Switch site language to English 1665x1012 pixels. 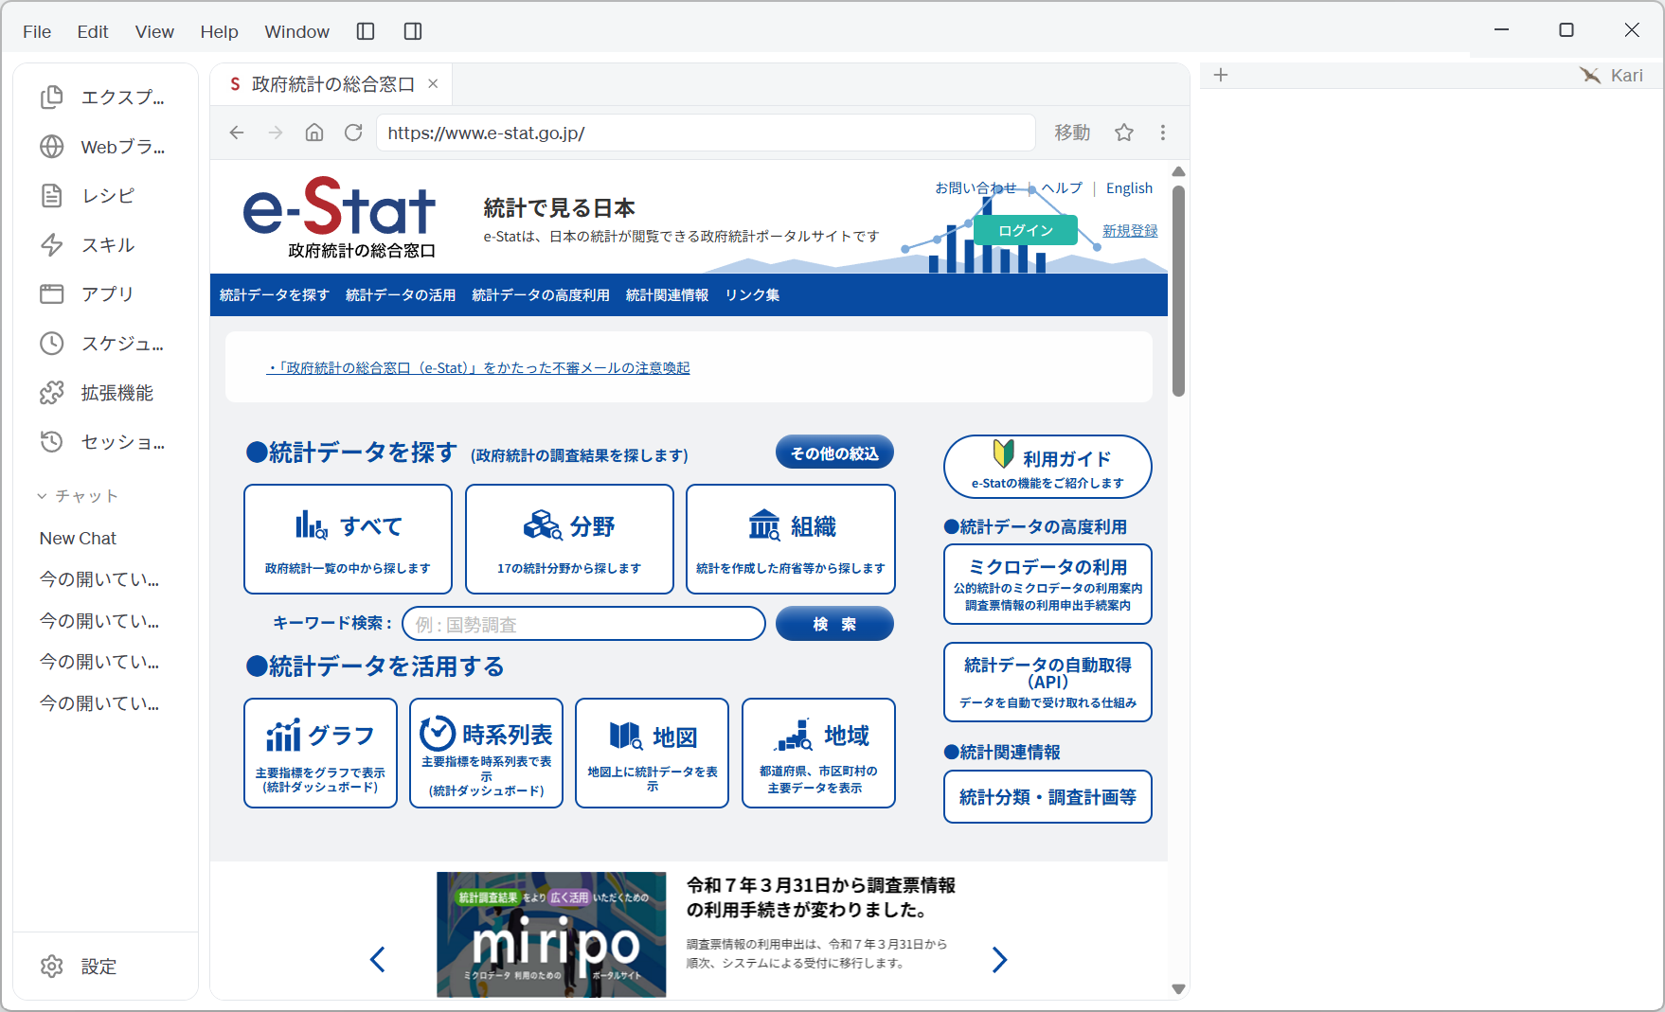tap(1129, 188)
